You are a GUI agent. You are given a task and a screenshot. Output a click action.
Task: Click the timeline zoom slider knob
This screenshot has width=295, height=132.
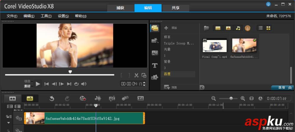tap(231, 98)
